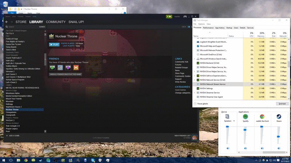291x163 pixels.
Task: Open the COMMUNITY section in Steam
Action: 56,22
